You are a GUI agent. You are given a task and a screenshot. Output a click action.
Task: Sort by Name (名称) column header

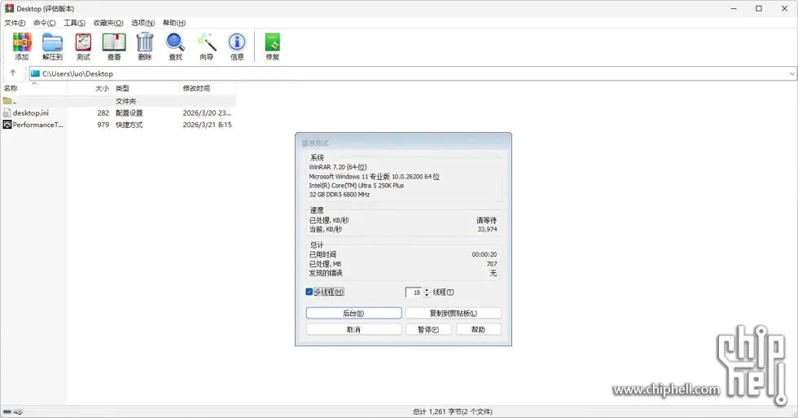click(x=33, y=88)
